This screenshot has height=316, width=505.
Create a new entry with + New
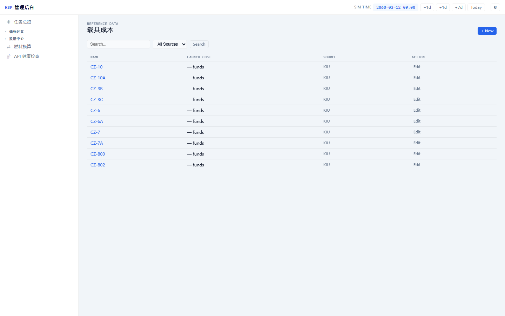(x=487, y=31)
